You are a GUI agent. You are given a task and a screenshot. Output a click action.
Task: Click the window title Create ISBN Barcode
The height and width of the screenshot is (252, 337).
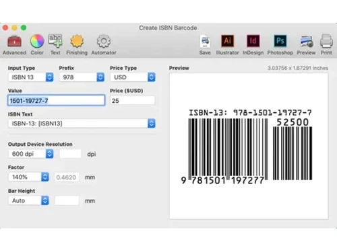(168, 28)
